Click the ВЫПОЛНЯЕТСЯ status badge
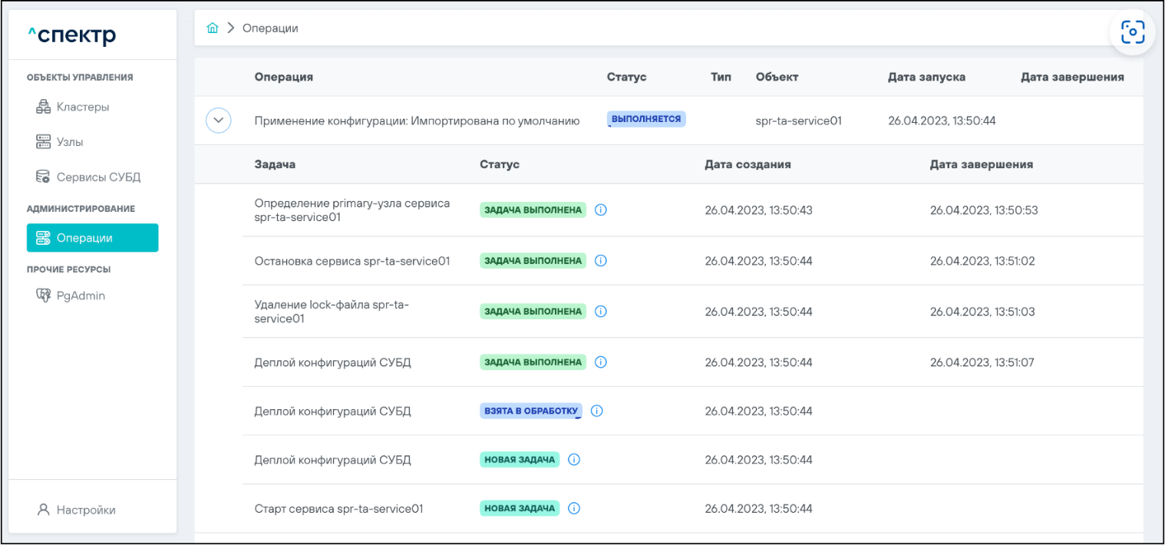 point(646,120)
